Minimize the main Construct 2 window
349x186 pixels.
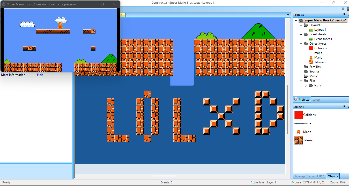click(x=322, y=3)
